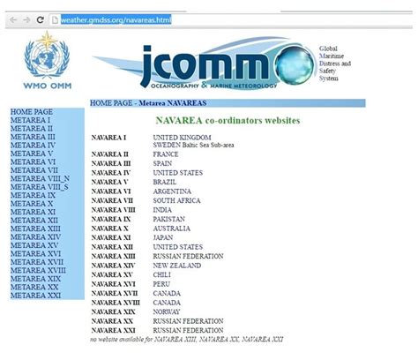
Task: Select METAREA IX sidebar link
Action: coord(33,195)
